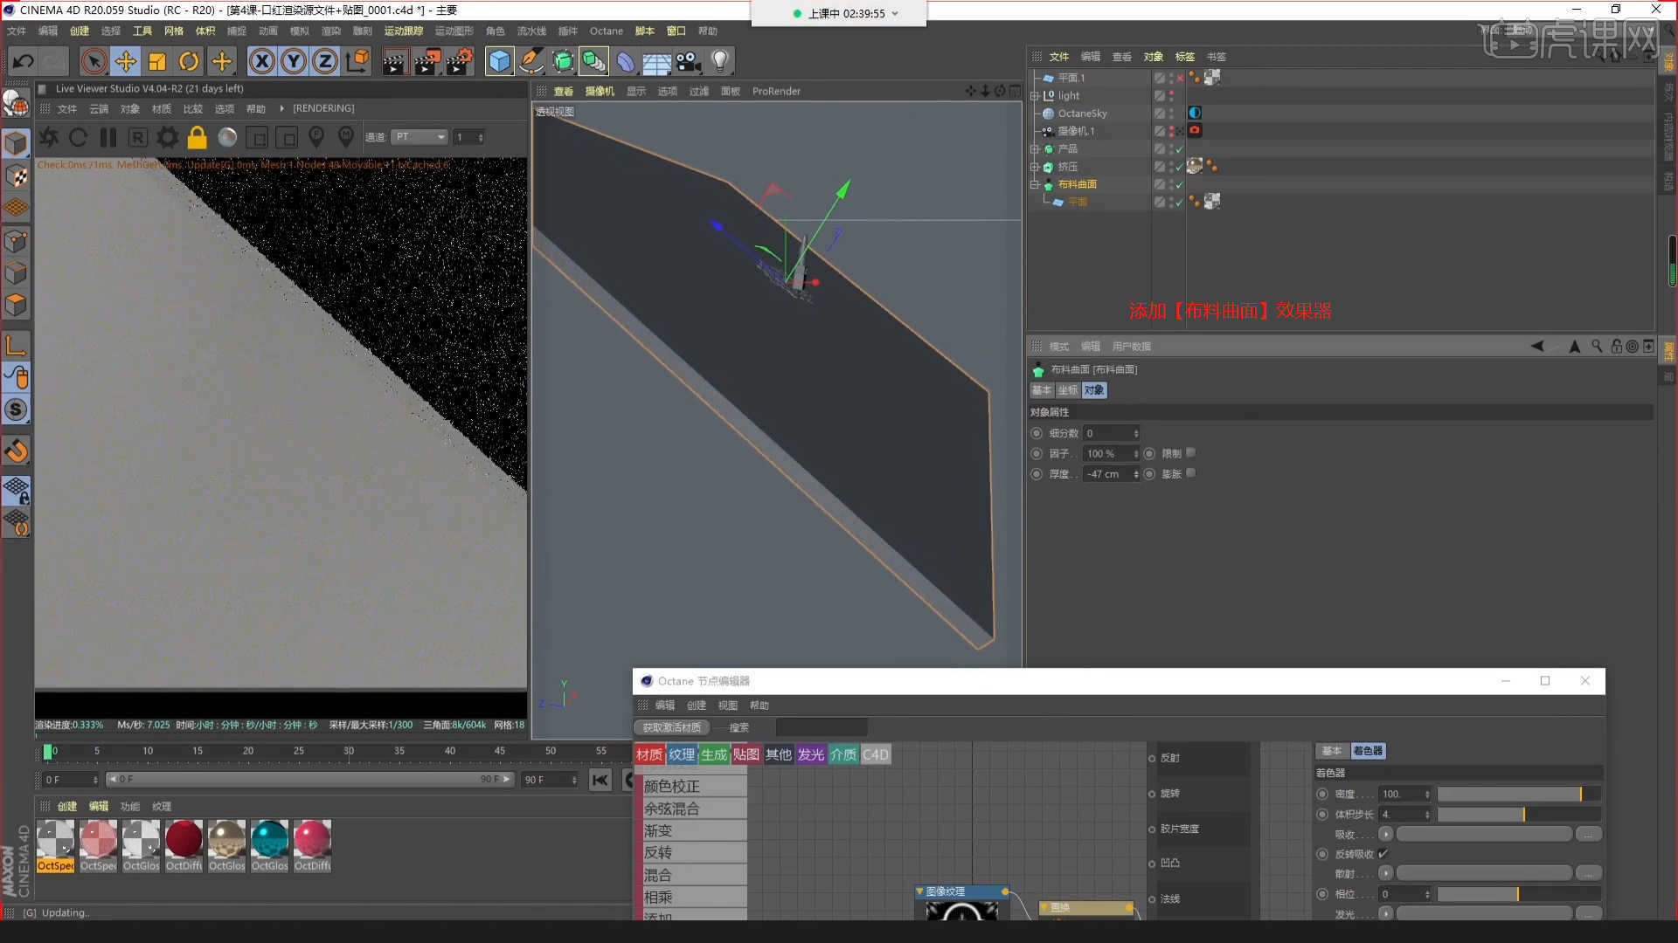Open viewport 摄像机 menu
This screenshot has height=943, width=1678.
tap(600, 91)
